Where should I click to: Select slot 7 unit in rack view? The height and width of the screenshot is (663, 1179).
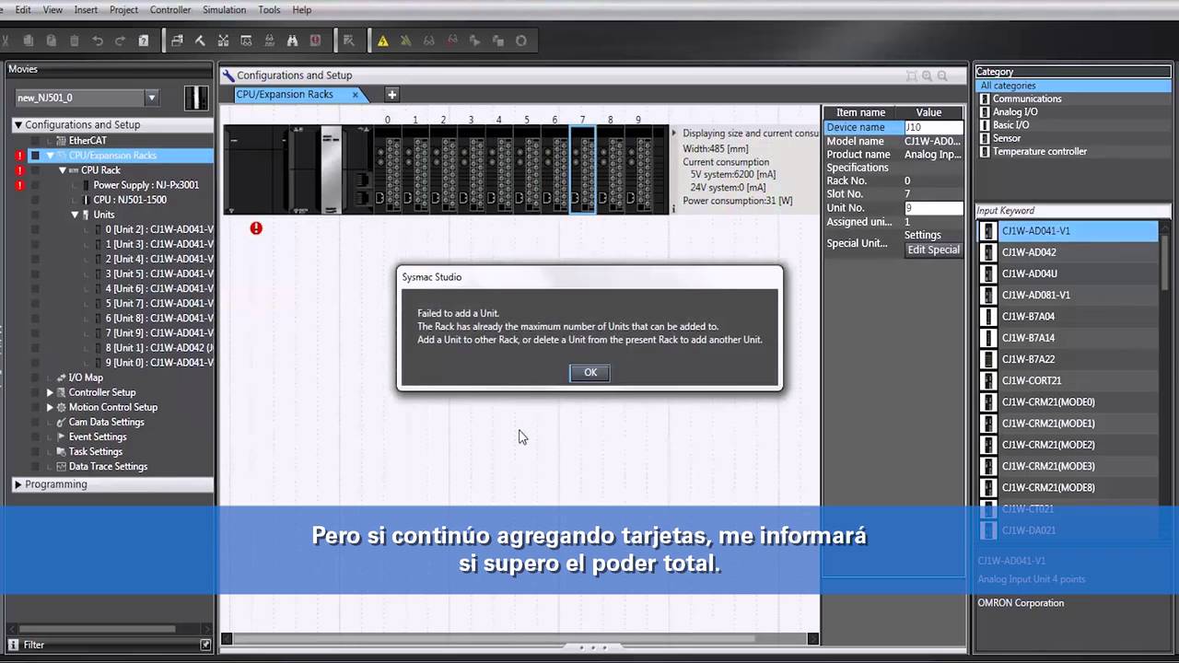pos(582,170)
